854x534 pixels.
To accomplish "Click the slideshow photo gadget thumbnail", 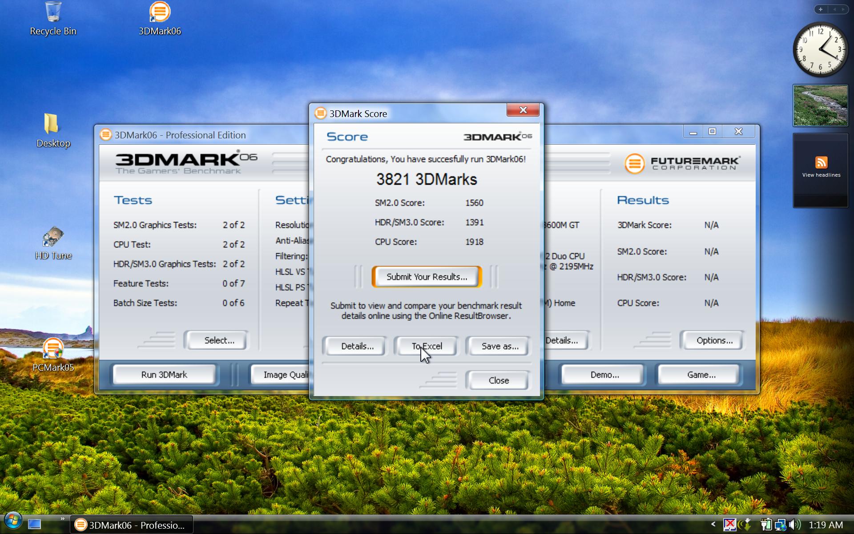I will [820, 106].
